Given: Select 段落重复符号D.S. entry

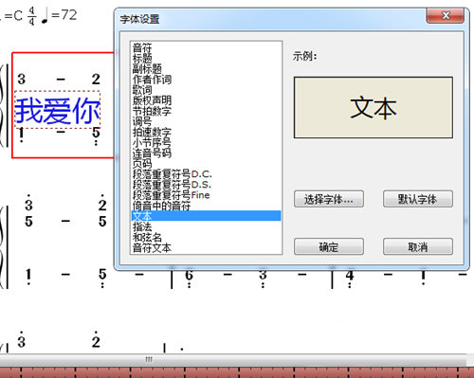Looking at the screenshot, I should pyautogui.click(x=206, y=185).
